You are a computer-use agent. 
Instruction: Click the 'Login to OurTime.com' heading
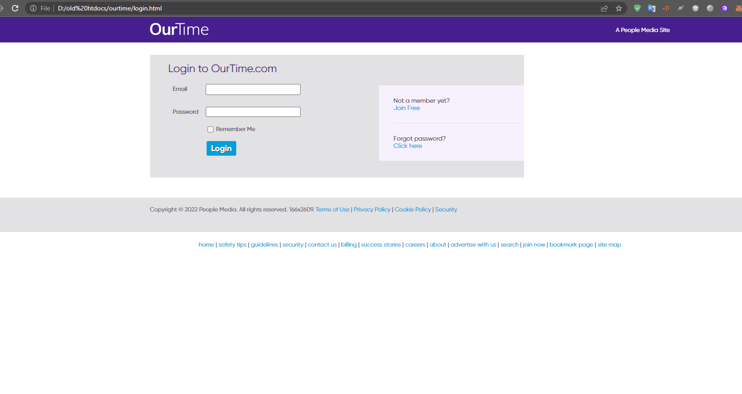[223, 68]
